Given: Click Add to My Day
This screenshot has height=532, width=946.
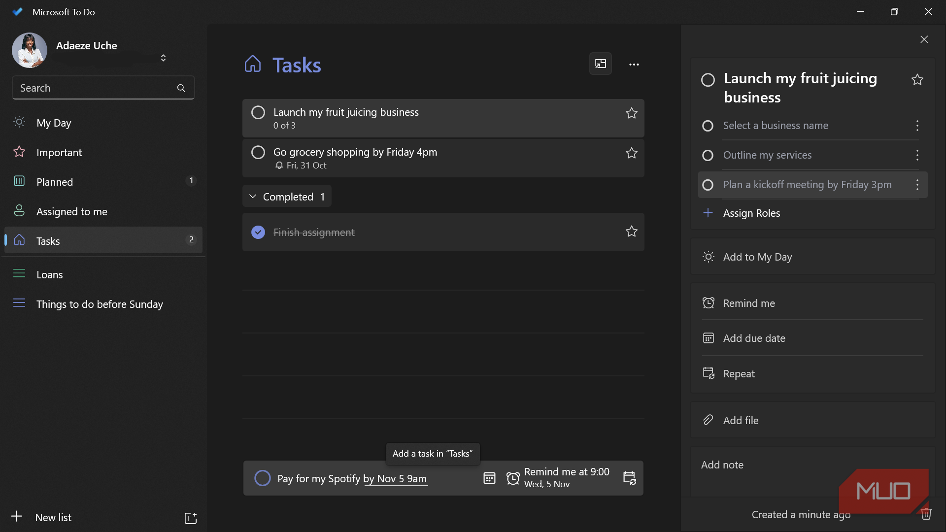Looking at the screenshot, I should (x=757, y=257).
